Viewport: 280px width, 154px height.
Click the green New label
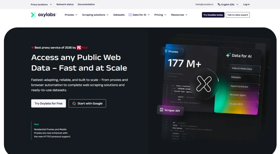click(x=36, y=124)
